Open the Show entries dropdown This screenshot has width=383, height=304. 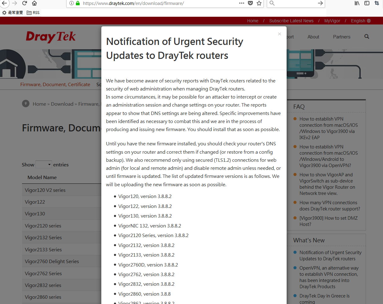(44, 164)
